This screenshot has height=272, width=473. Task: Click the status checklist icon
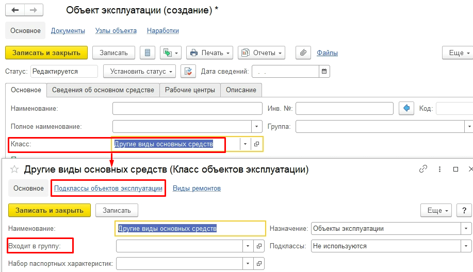point(188,72)
